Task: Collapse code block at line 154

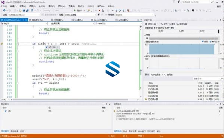Action: tap(18, 83)
